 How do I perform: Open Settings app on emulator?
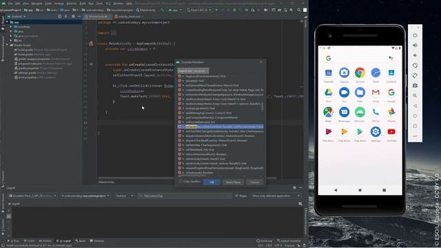(x=376, y=132)
